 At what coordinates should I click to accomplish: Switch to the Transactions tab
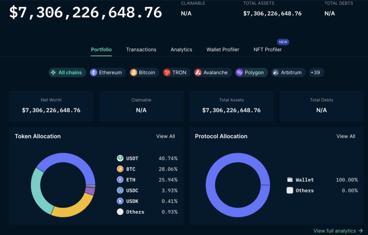tap(141, 50)
